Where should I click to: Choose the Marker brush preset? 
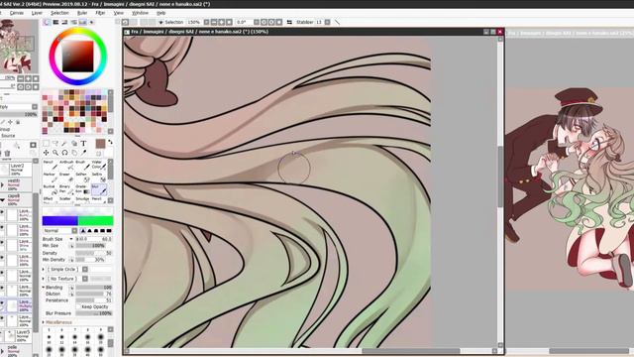(50, 177)
